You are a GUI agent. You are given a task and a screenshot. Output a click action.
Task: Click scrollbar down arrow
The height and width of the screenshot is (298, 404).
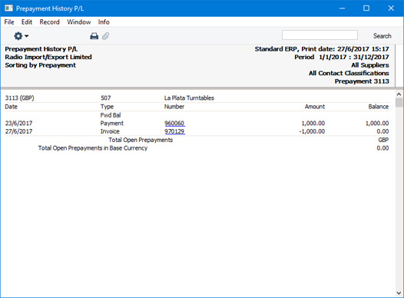point(399,293)
